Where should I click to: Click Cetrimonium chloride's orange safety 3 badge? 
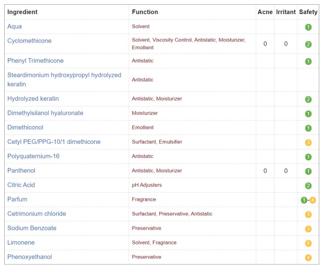click(308, 214)
